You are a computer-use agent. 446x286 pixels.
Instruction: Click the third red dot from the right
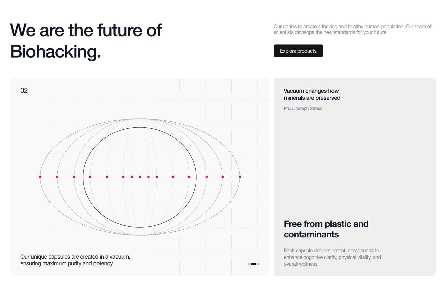(206, 177)
